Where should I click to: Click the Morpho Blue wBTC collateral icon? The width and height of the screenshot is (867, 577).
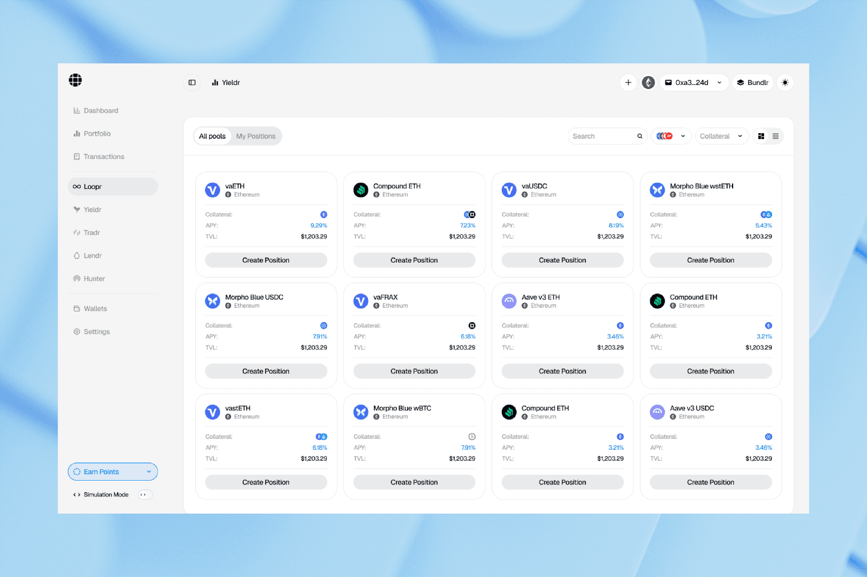(x=472, y=437)
